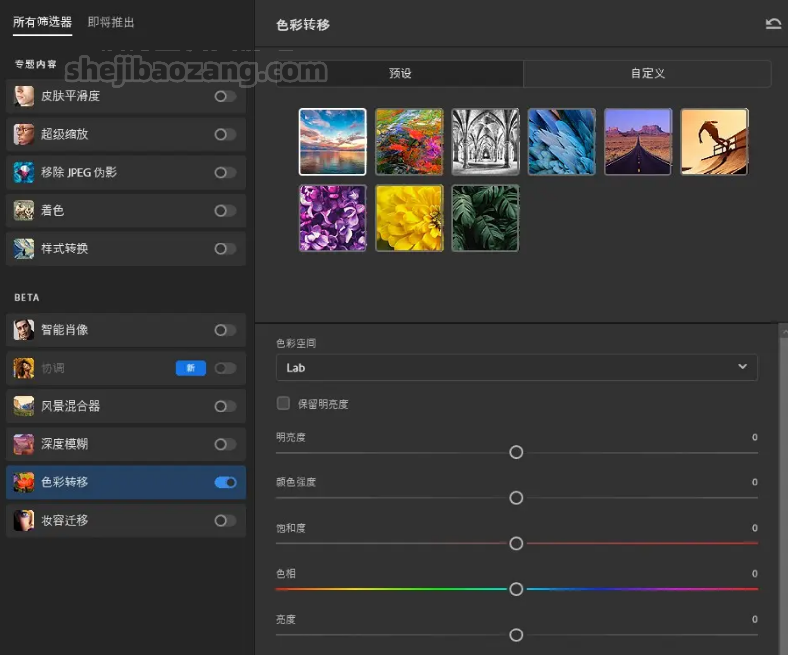Click the 颜色强度 slider handle
The image size is (788, 655).
[x=516, y=498]
